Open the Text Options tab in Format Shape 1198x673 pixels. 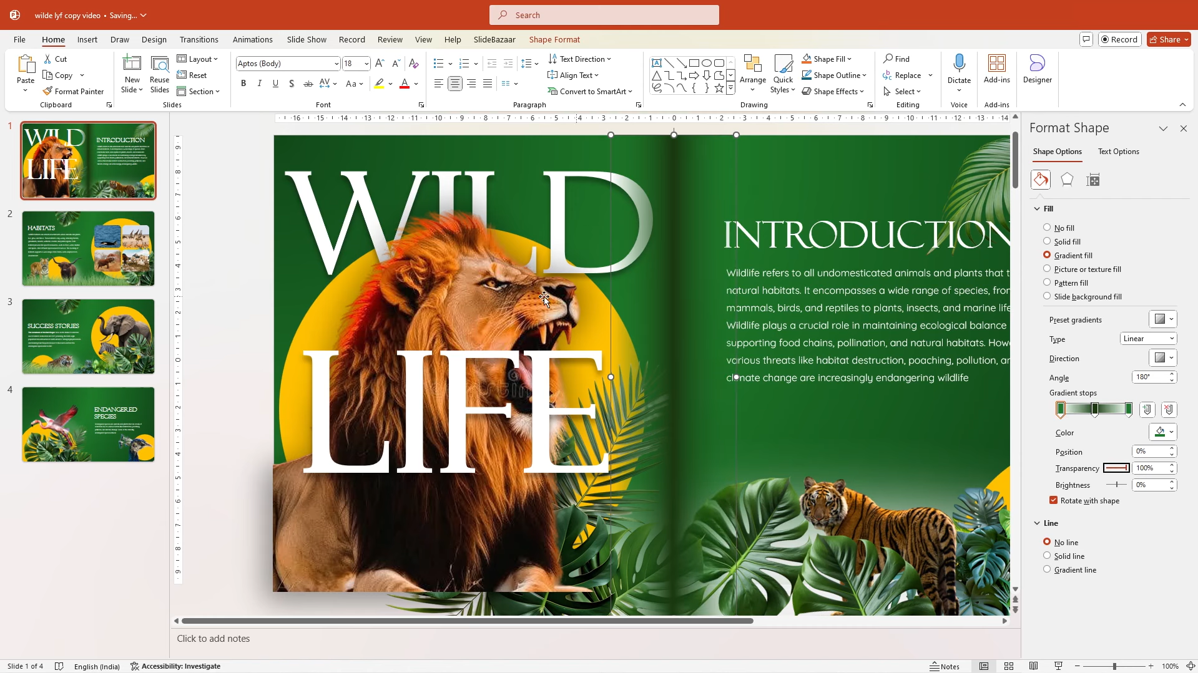click(x=1117, y=152)
